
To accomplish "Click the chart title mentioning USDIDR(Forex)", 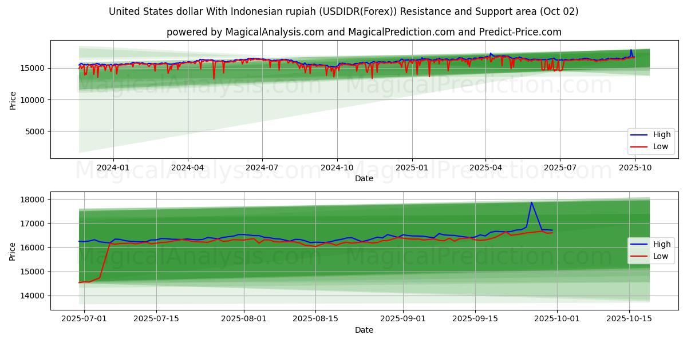I will 343,11.
